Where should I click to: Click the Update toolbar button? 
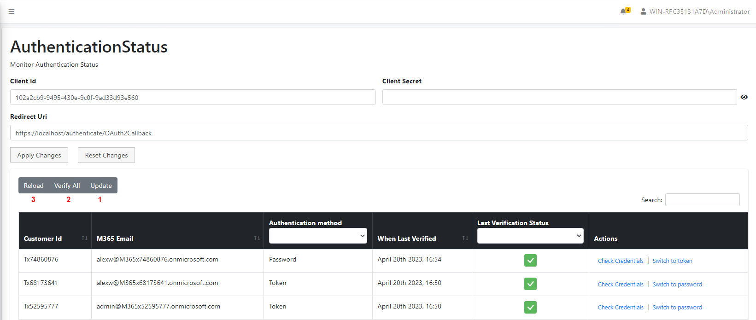point(101,186)
